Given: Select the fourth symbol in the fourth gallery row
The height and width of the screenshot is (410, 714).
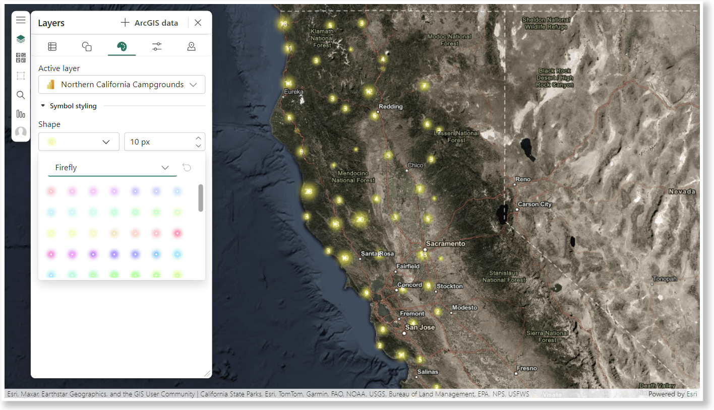Looking at the screenshot, I should pyautogui.click(x=114, y=254).
